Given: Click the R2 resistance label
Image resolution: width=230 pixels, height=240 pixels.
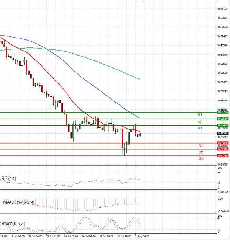Looking at the screenshot, I should (200, 122).
